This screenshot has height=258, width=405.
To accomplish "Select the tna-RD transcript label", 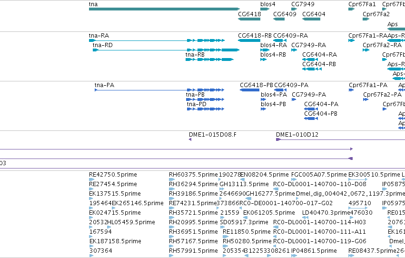I will coord(102,45).
